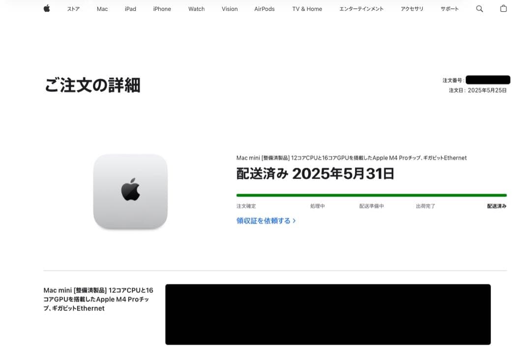Open the search icon in the navigation bar

tap(479, 8)
